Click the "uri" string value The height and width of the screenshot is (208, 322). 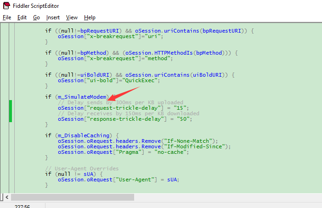[153, 36]
